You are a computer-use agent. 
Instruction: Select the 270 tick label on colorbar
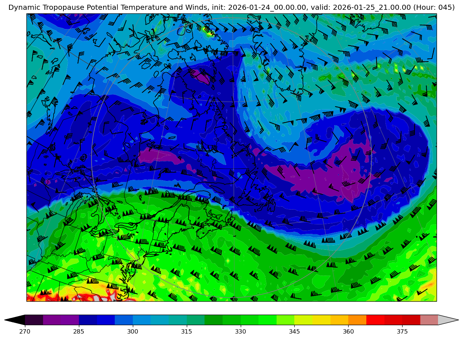[x=25, y=331]
